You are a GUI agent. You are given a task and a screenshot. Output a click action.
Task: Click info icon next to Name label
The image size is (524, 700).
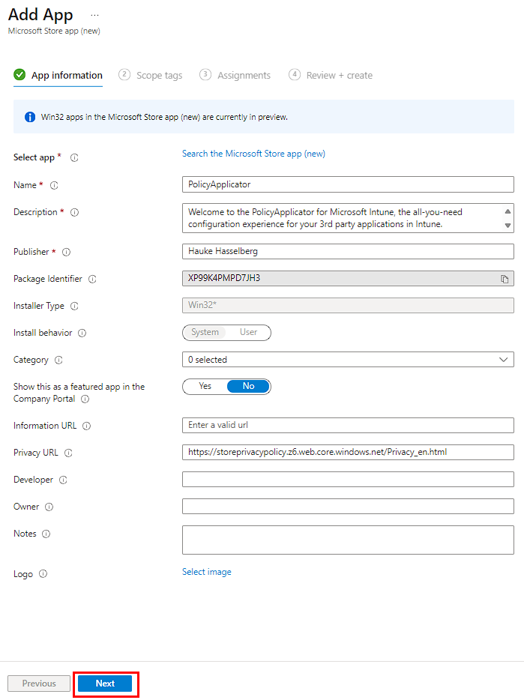[x=54, y=185]
